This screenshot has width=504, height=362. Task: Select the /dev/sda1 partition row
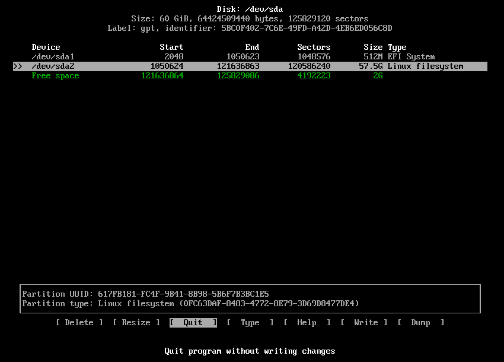250,56
